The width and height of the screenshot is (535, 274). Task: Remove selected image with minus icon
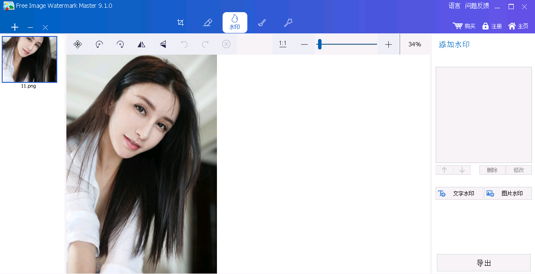(30, 27)
